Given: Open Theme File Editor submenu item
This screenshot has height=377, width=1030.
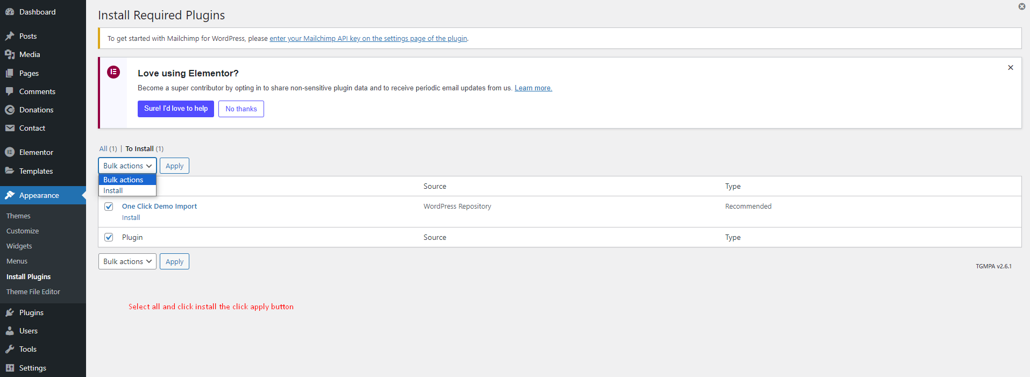Looking at the screenshot, I should click(33, 291).
